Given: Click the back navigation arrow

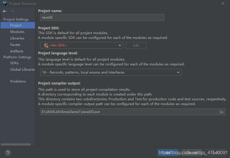Looking at the screenshot, I should (x=5, y=11).
